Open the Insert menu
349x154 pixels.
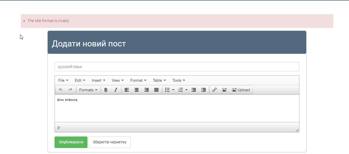point(99,80)
